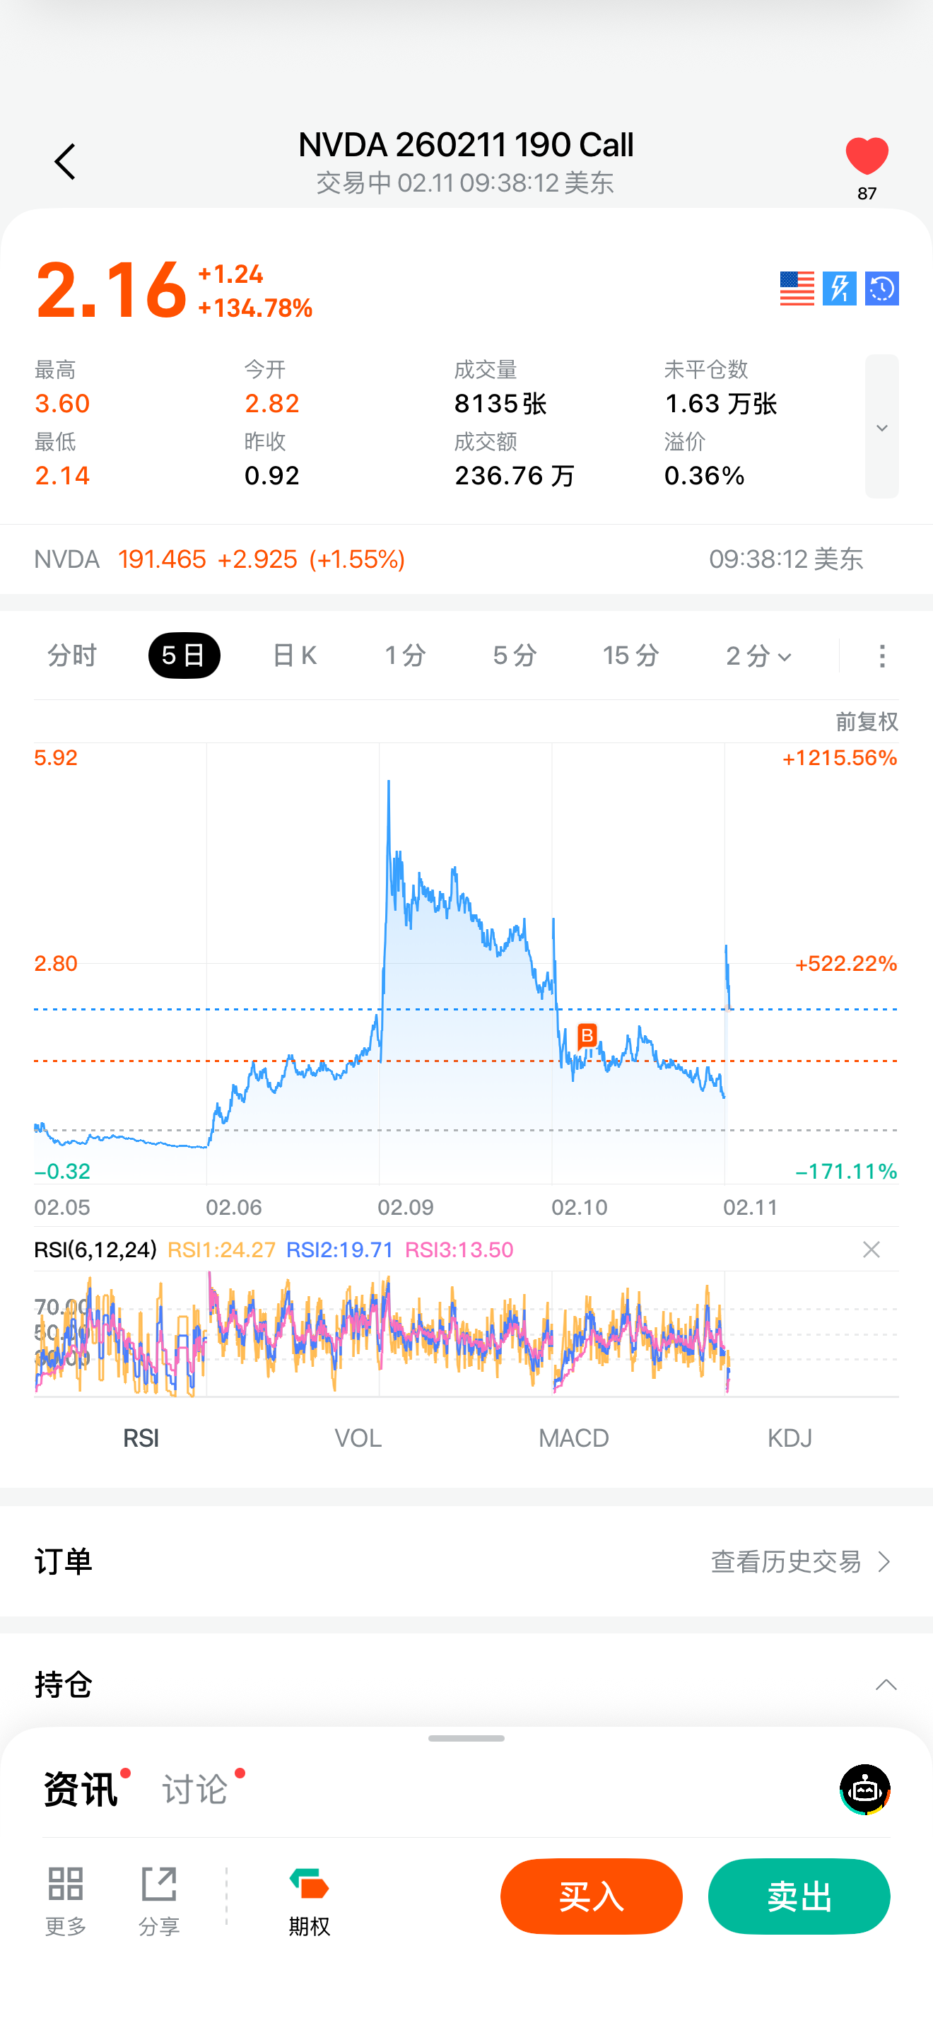Switch indicator to MACD
Screen dimensions: 933x2028
click(x=573, y=1438)
